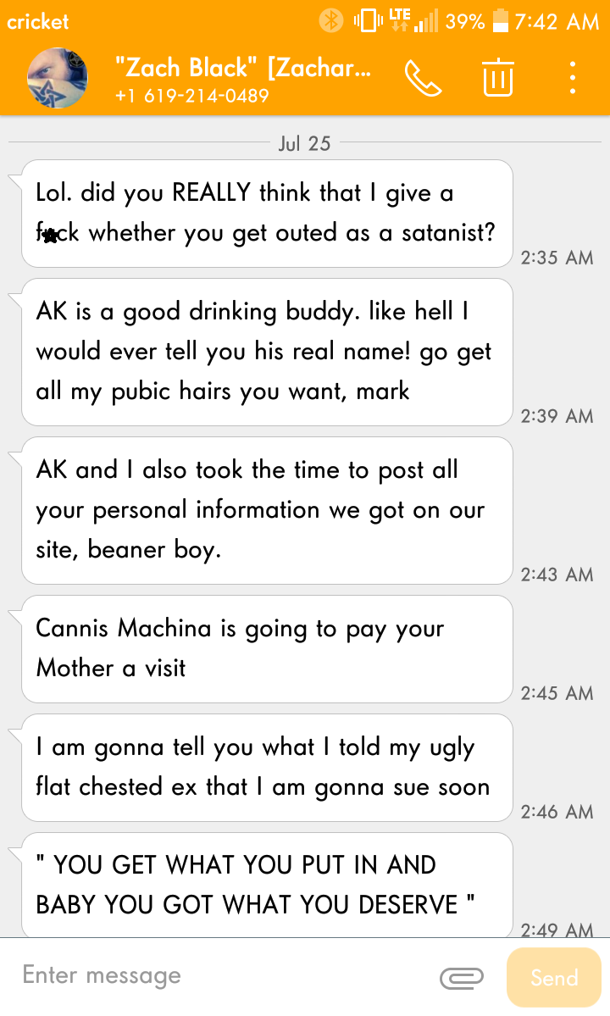Tap the paperclip attachment icon
The width and height of the screenshot is (610, 1016).
[x=462, y=977]
